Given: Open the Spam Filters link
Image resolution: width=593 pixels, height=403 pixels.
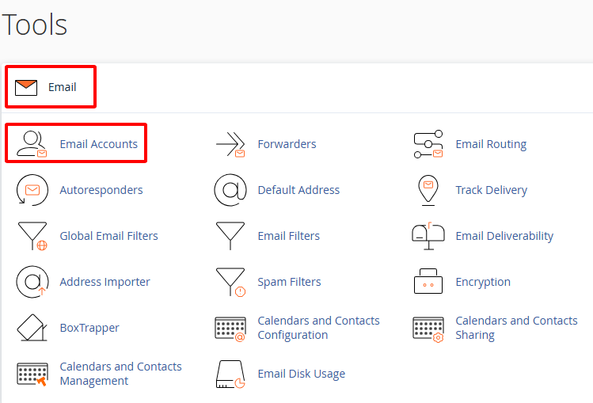Looking at the screenshot, I should coord(289,282).
